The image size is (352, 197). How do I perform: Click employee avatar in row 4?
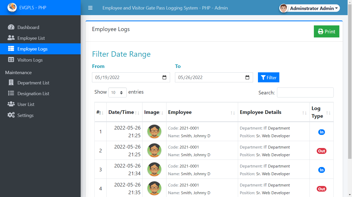click(154, 189)
